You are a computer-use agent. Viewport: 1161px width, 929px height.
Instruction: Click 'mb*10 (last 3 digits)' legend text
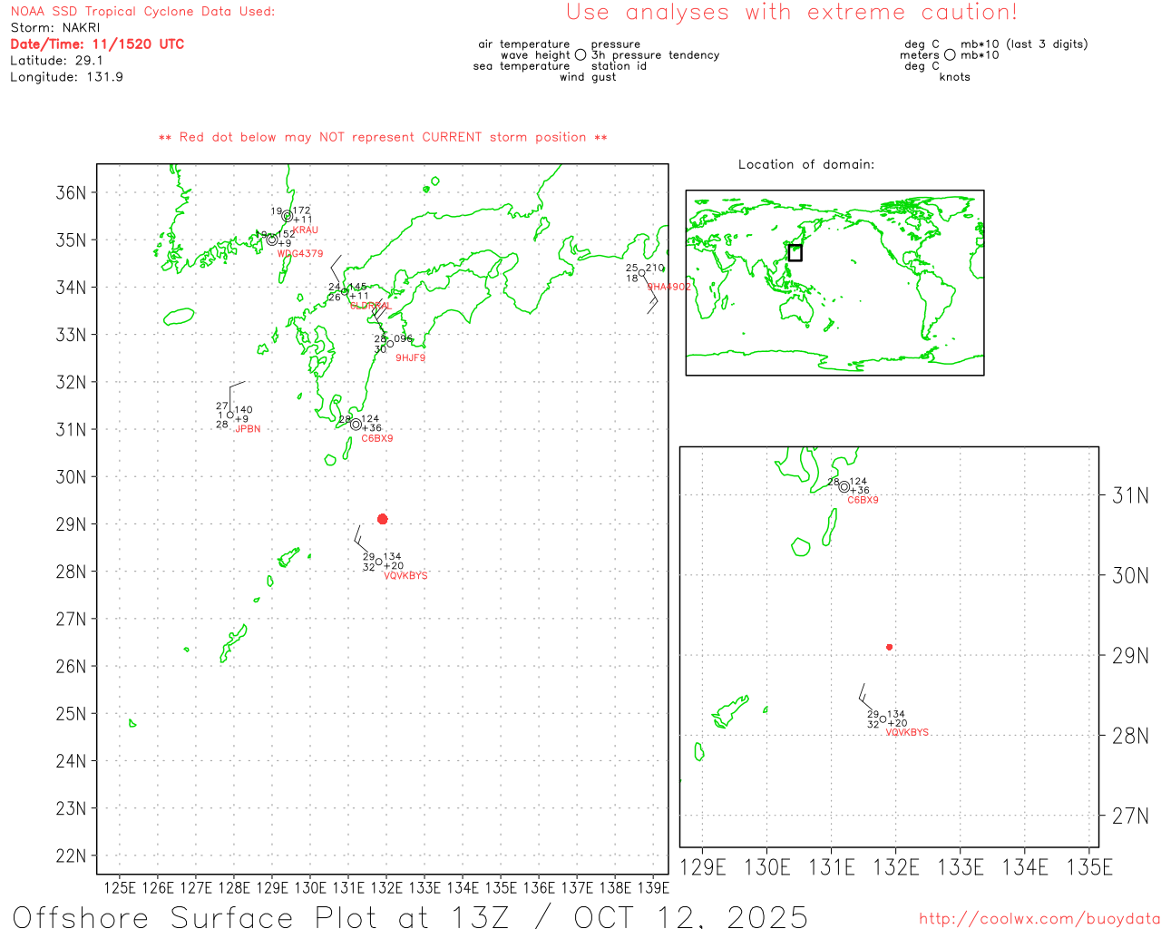click(1024, 44)
